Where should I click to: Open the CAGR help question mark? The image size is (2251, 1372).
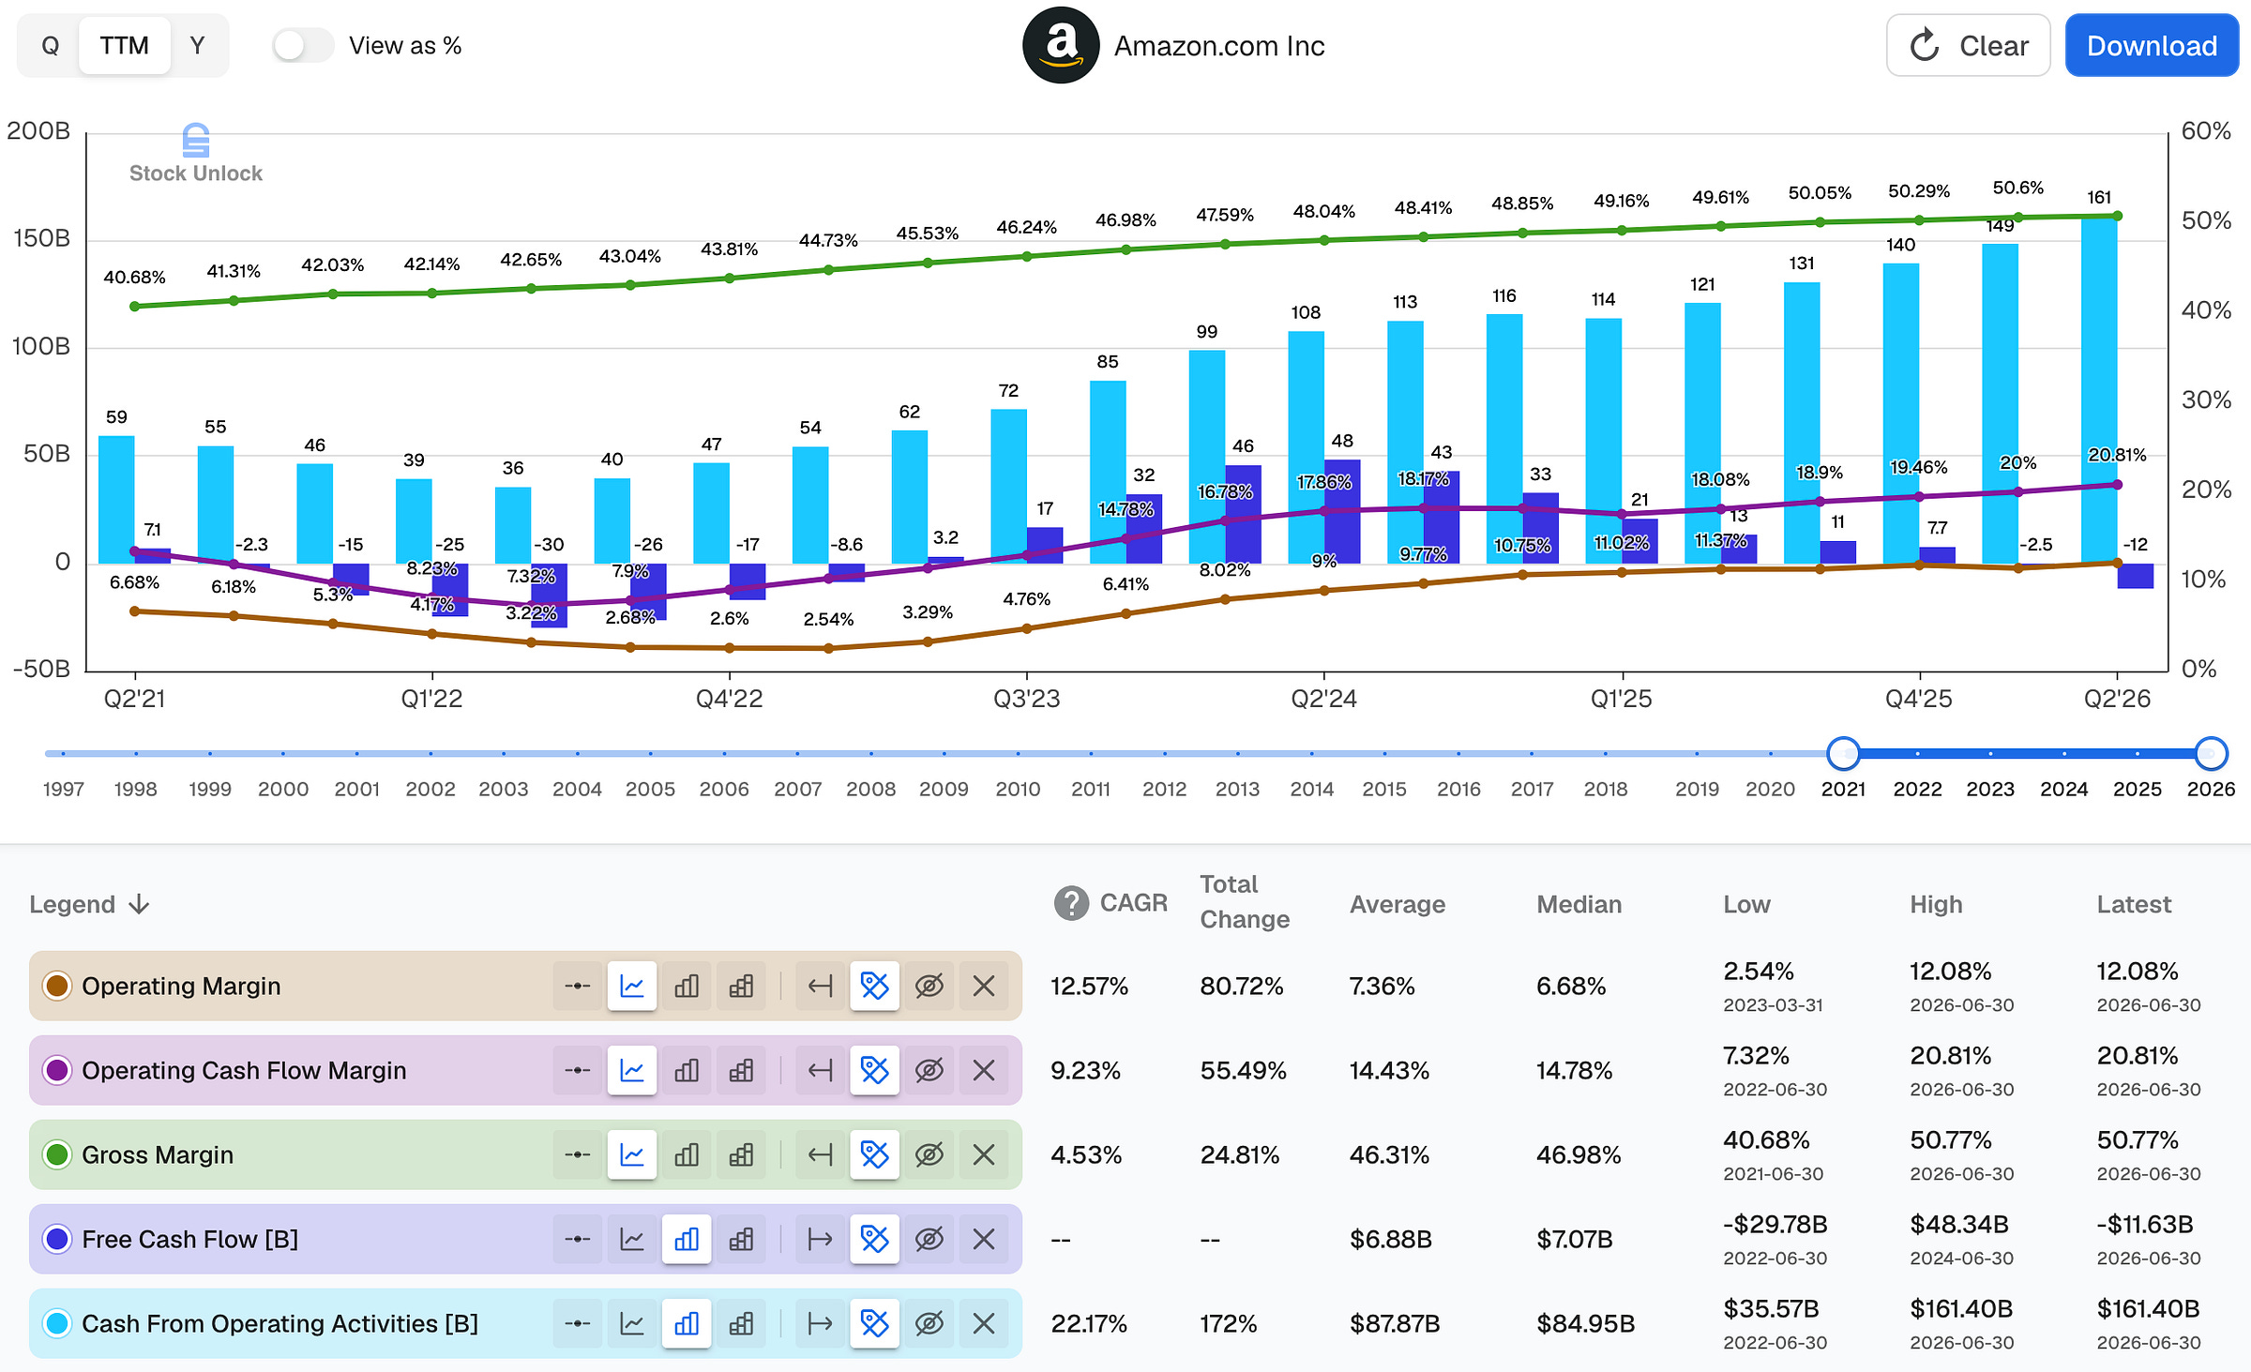pyautogui.click(x=1071, y=903)
